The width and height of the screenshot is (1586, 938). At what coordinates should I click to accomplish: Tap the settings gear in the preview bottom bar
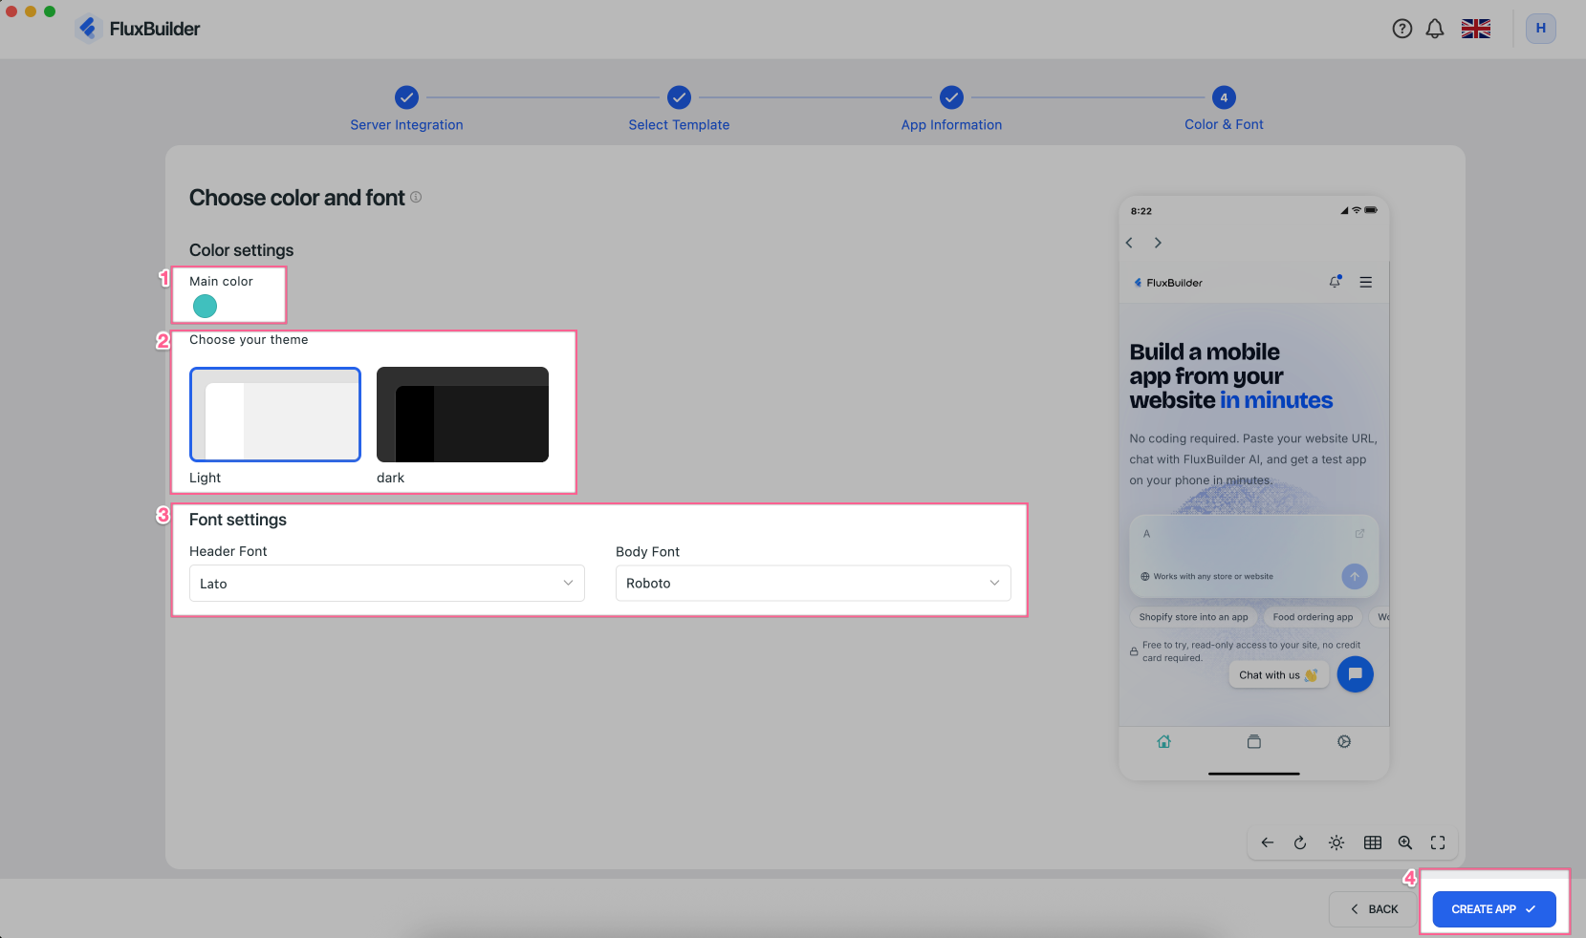[1344, 741]
